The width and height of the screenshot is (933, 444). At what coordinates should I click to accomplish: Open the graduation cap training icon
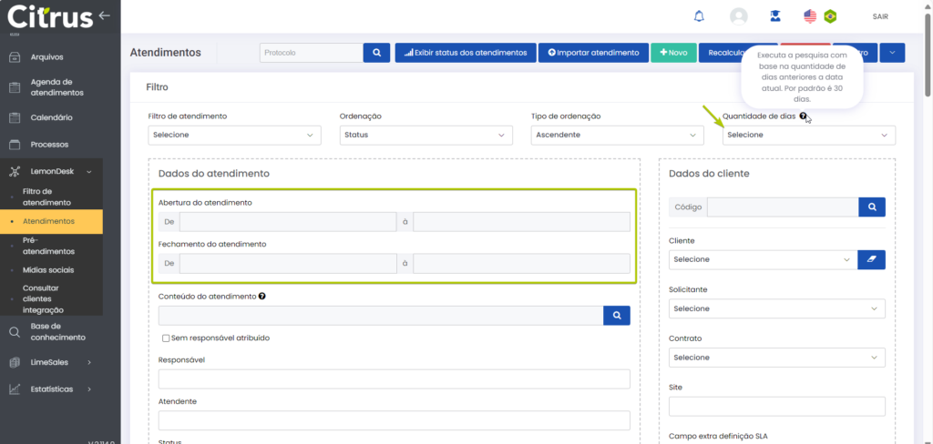tap(774, 16)
